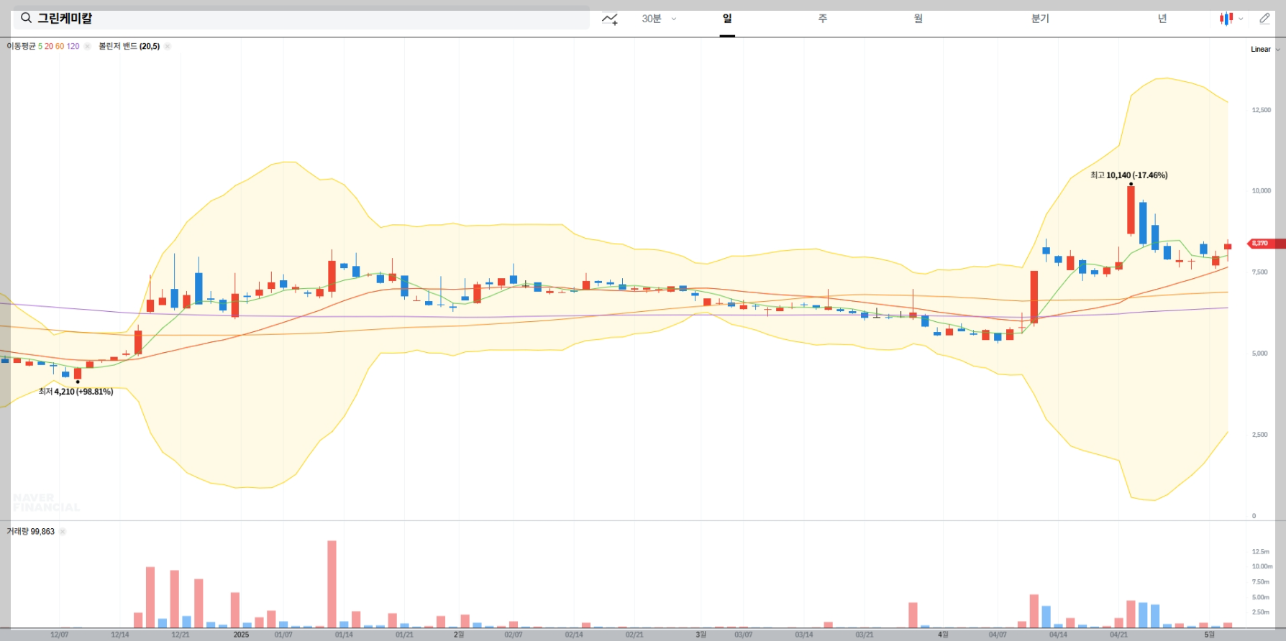The width and height of the screenshot is (1286, 641).
Task: Select the red 20-day moving average value
Action: click(x=49, y=46)
